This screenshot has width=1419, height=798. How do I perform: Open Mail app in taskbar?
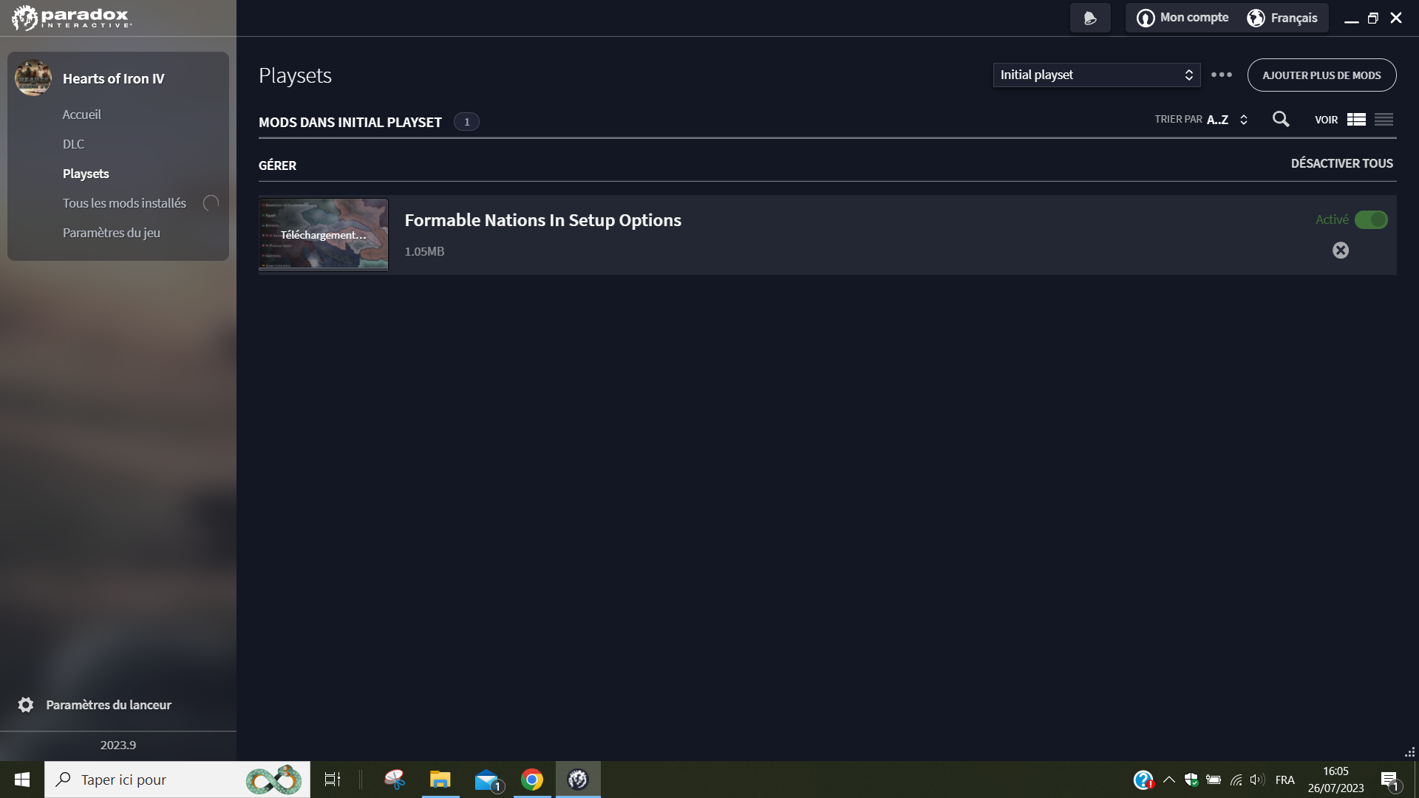pos(487,780)
